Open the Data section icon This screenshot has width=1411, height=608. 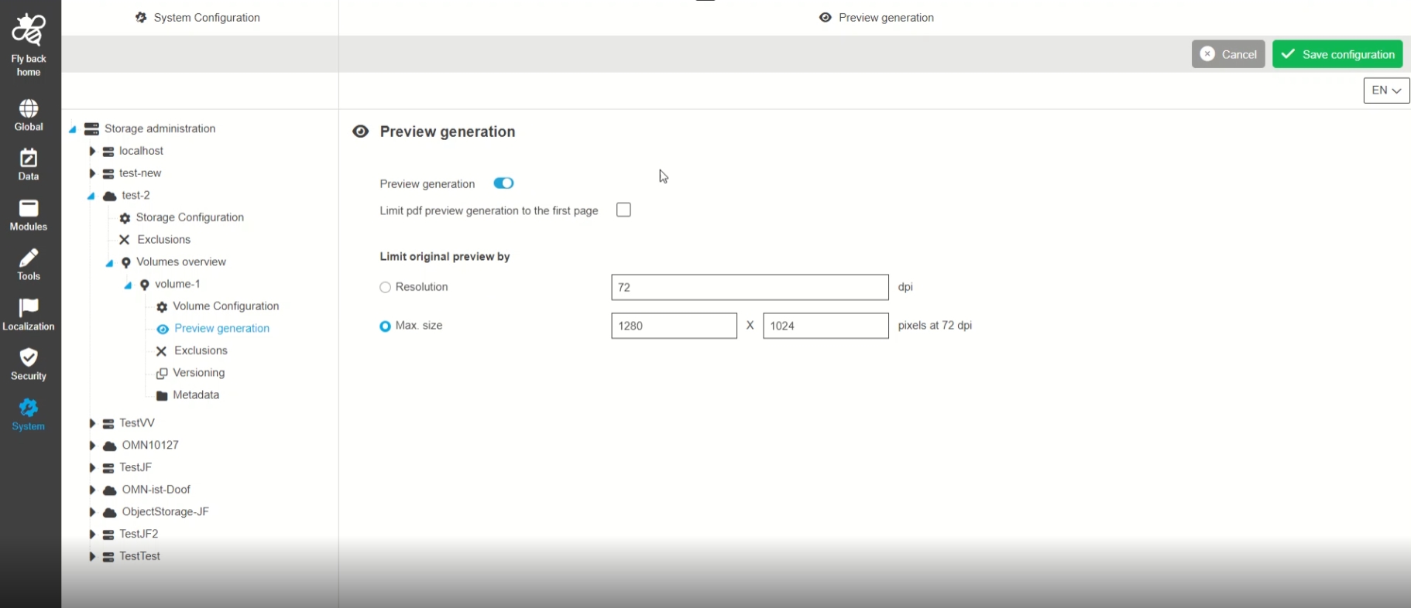click(29, 159)
